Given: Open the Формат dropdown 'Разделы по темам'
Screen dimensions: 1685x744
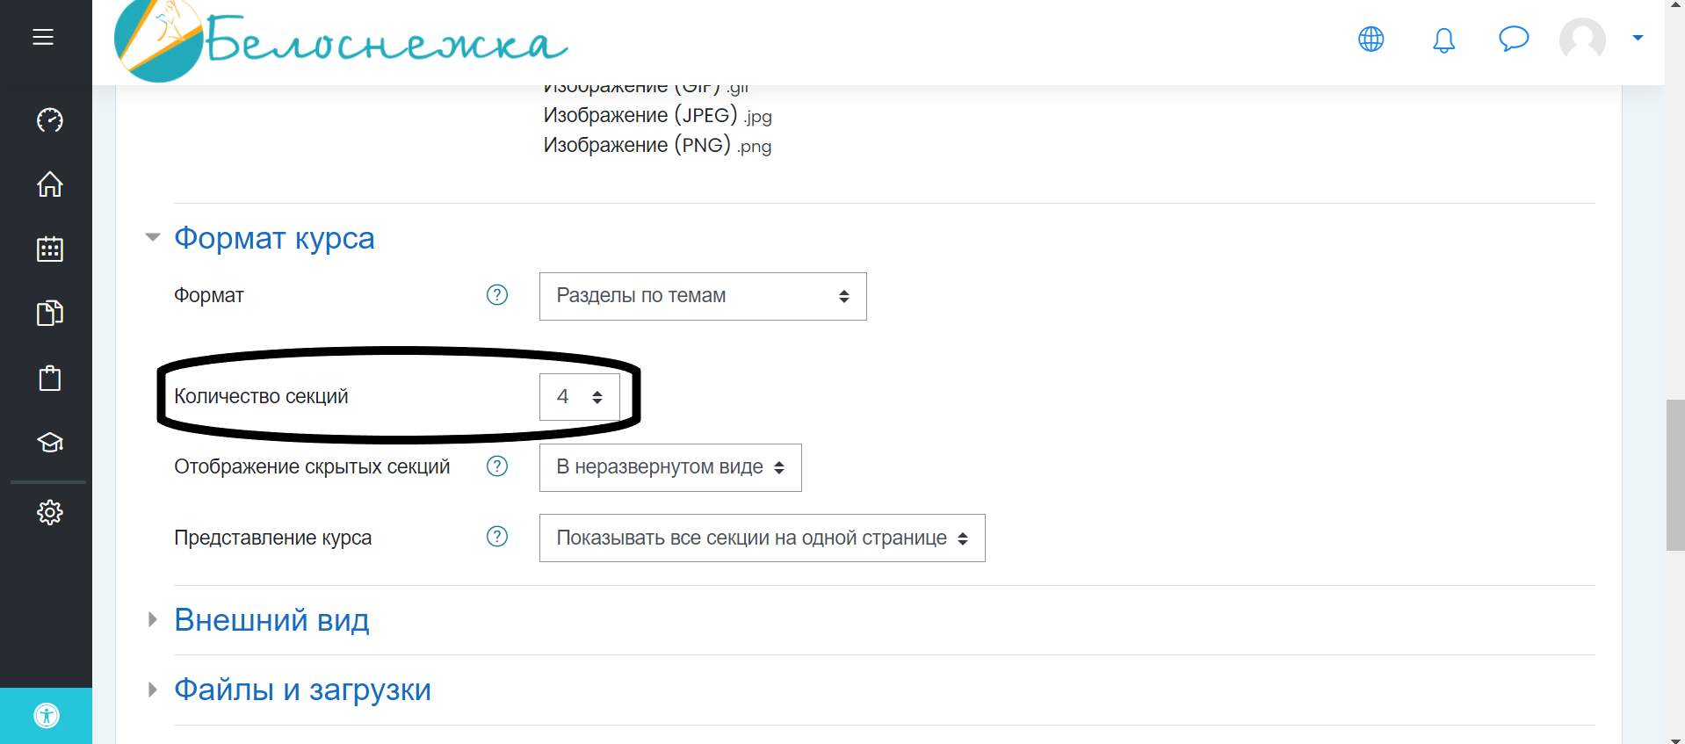Looking at the screenshot, I should click(702, 296).
